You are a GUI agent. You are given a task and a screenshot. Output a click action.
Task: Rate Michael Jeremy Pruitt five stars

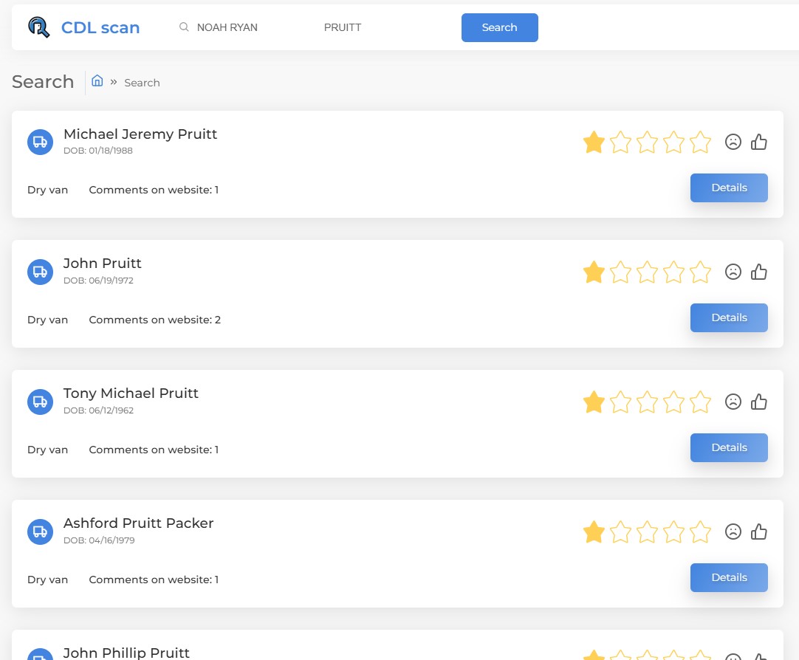click(700, 142)
